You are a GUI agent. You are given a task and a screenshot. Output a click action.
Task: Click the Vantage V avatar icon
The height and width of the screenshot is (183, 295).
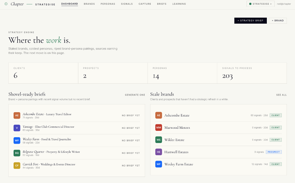[x=17, y=128]
